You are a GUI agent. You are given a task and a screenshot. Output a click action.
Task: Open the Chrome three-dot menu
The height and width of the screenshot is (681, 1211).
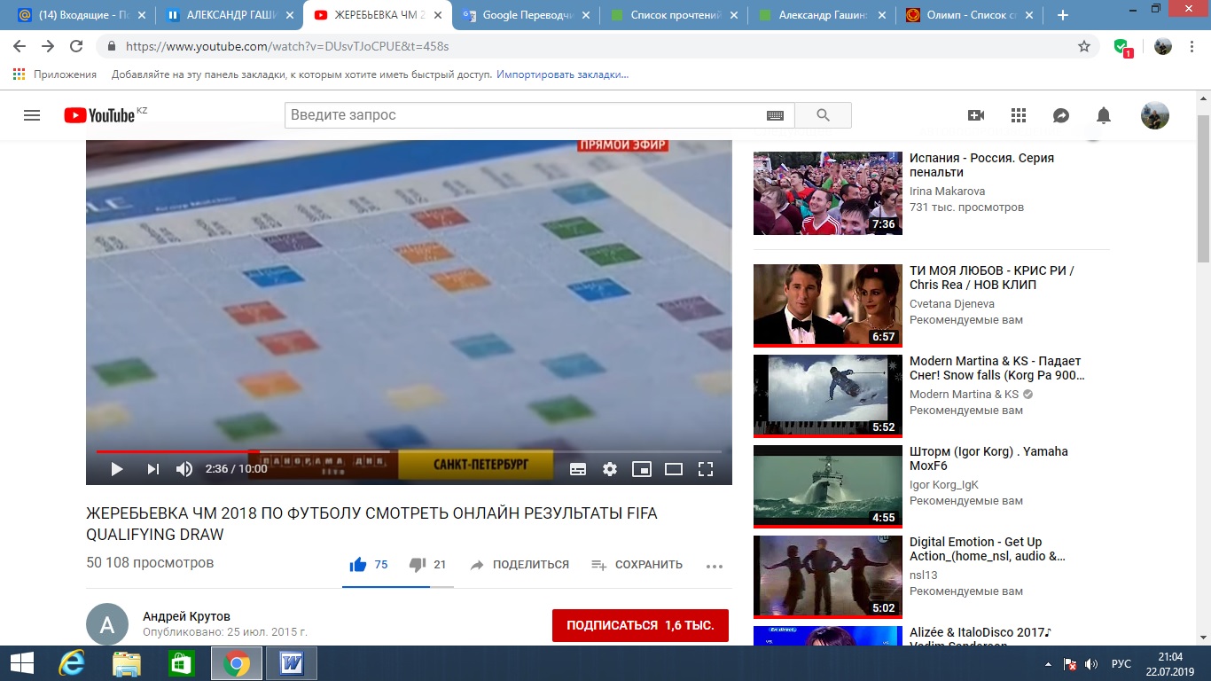click(x=1193, y=46)
